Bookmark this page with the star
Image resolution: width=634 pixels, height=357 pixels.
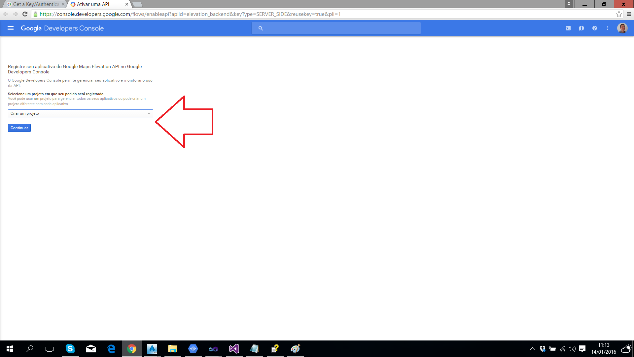point(619,14)
